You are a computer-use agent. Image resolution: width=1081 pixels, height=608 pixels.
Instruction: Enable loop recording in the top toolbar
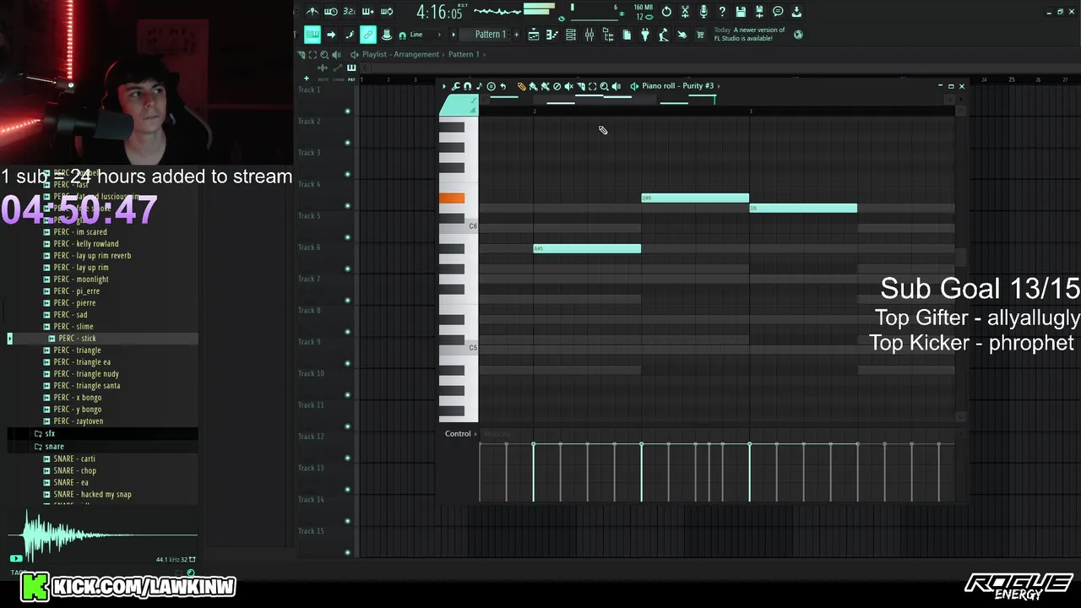point(387,12)
